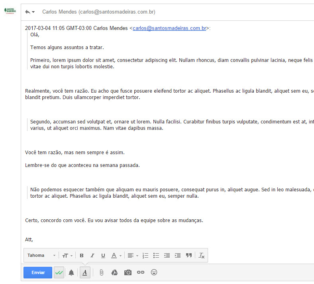Insert a photo using the camera icon
This screenshot has width=314, height=284.
click(x=128, y=272)
